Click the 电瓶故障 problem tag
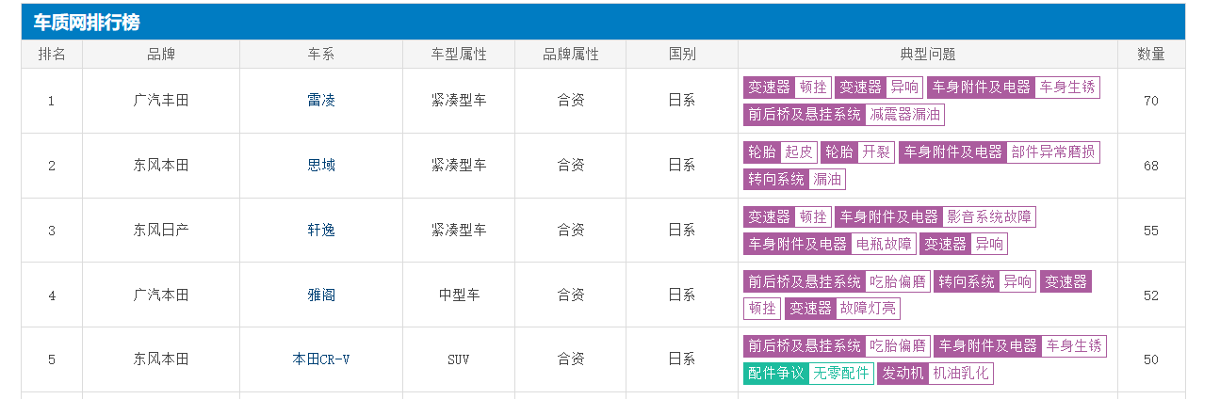1220x399 pixels. click(883, 244)
